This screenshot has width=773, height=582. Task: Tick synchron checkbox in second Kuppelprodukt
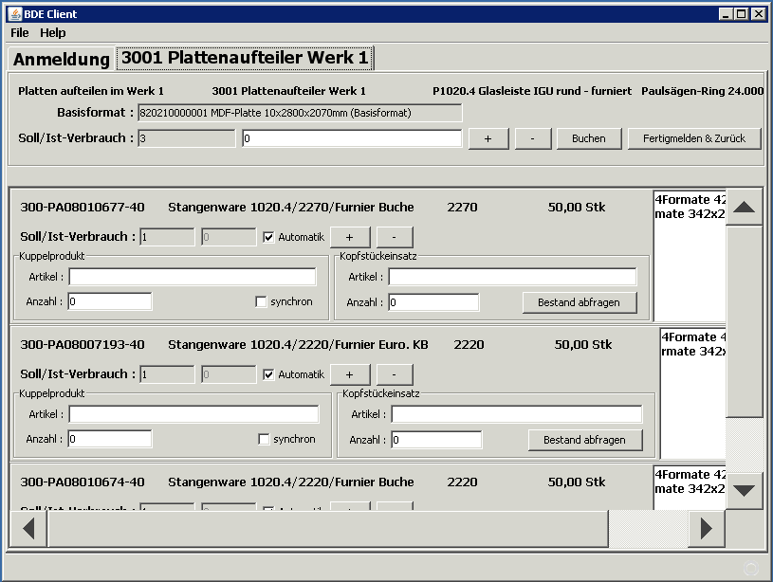265,440
